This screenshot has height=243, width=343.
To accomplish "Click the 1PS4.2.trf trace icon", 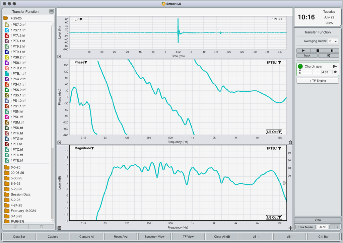I will (x=7, y=79).
